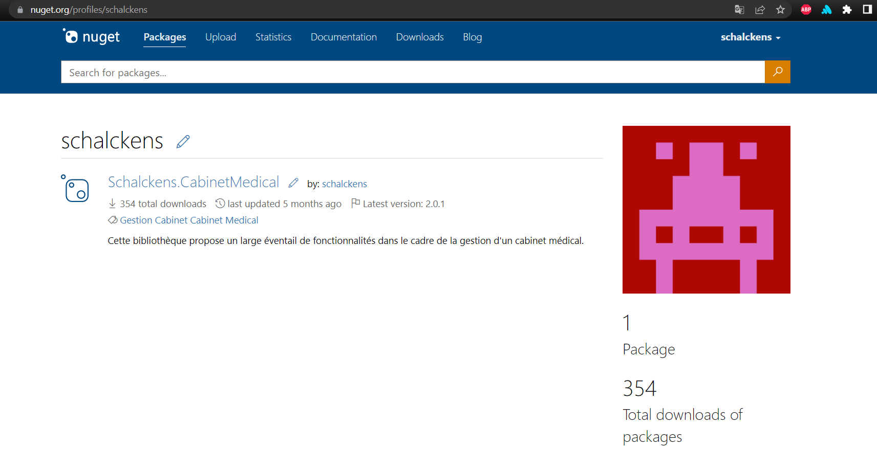Click the NuGet logo in header
The image size is (877, 470).
tap(91, 37)
